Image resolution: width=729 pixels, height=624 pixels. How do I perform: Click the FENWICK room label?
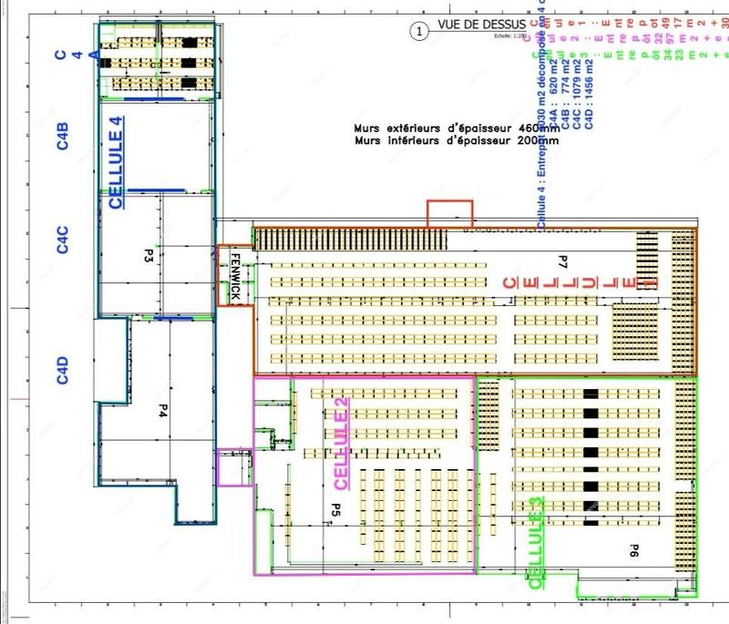[x=234, y=276]
